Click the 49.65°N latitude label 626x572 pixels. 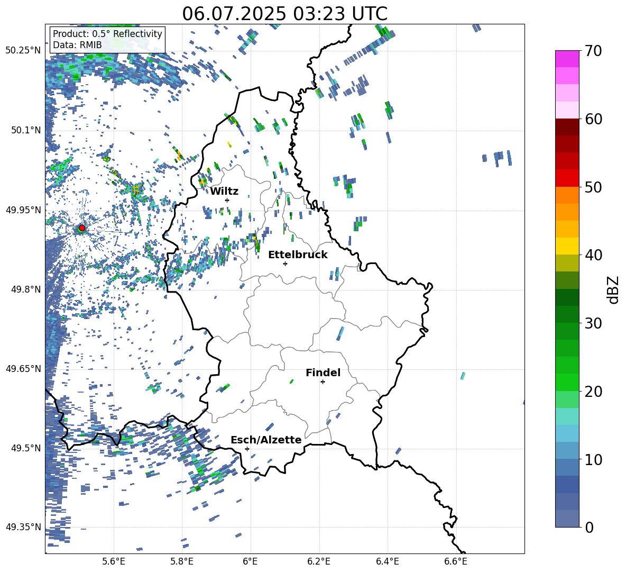coord(23,368)
